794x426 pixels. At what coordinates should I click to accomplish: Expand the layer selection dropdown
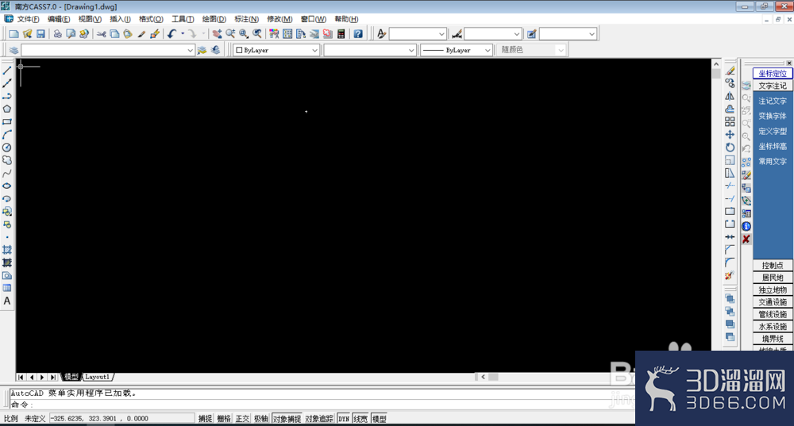(190, 50)
